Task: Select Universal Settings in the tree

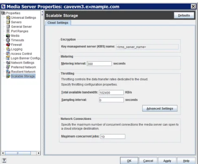Action: 24,18
